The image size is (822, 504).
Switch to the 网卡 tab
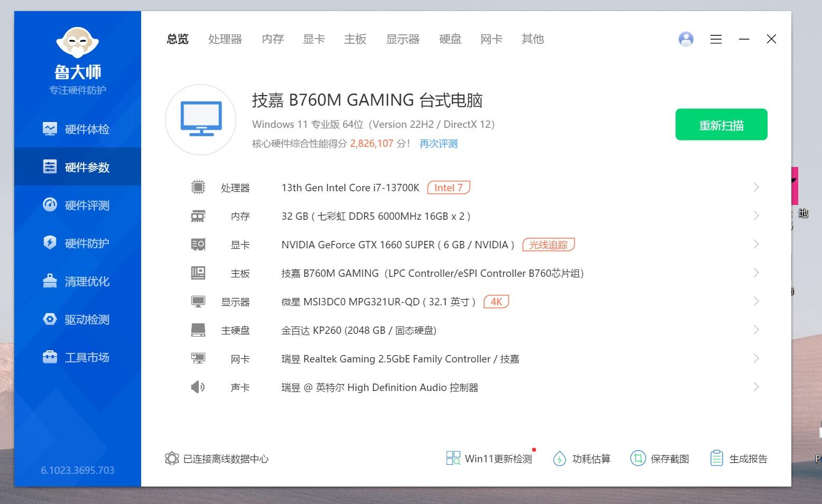point(492,39)
